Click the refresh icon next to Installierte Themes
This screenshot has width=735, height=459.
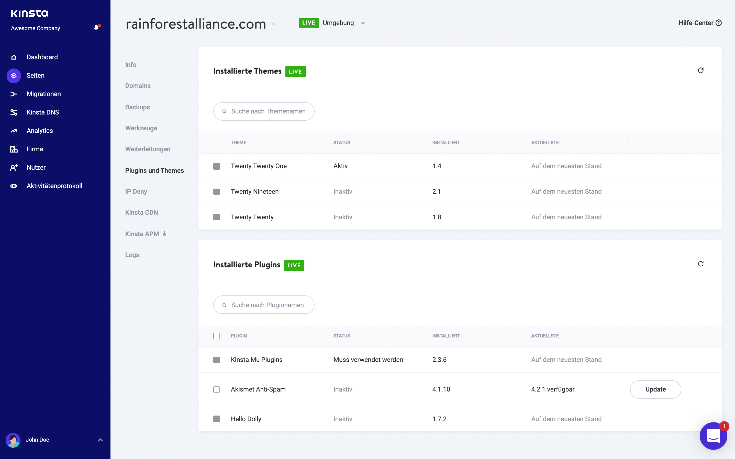point(701,70)
